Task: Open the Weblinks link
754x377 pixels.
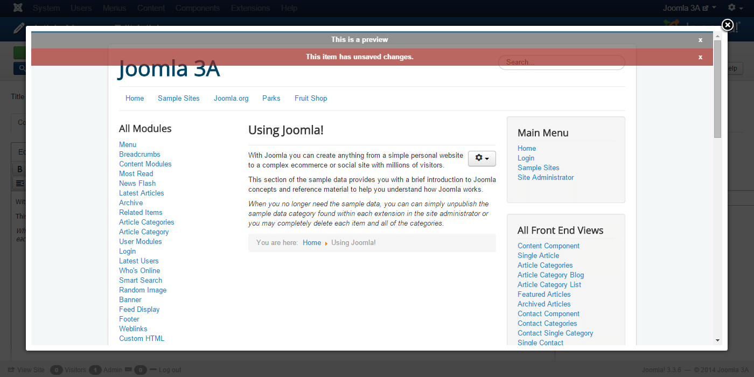Action: [x=133, y=329]
